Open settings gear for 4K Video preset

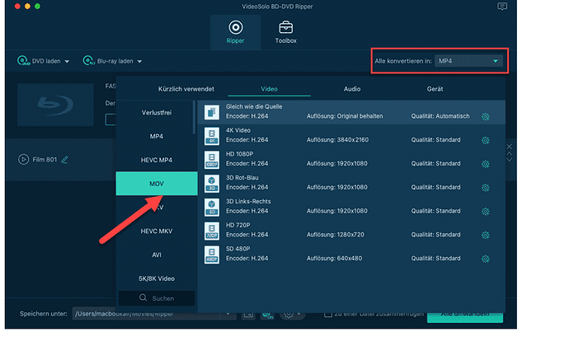[486, 138]
